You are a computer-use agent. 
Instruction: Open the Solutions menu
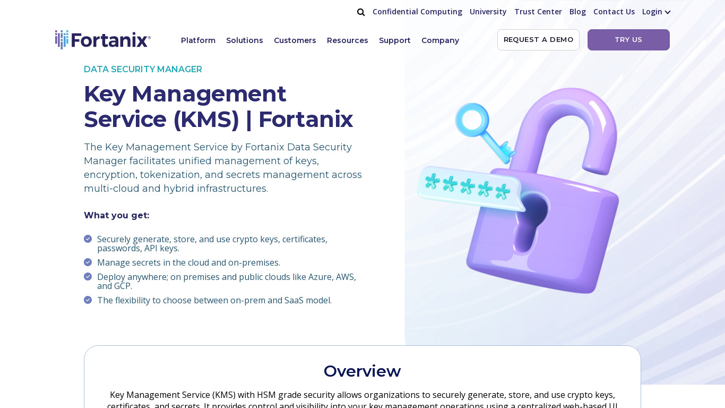[245, 40]
